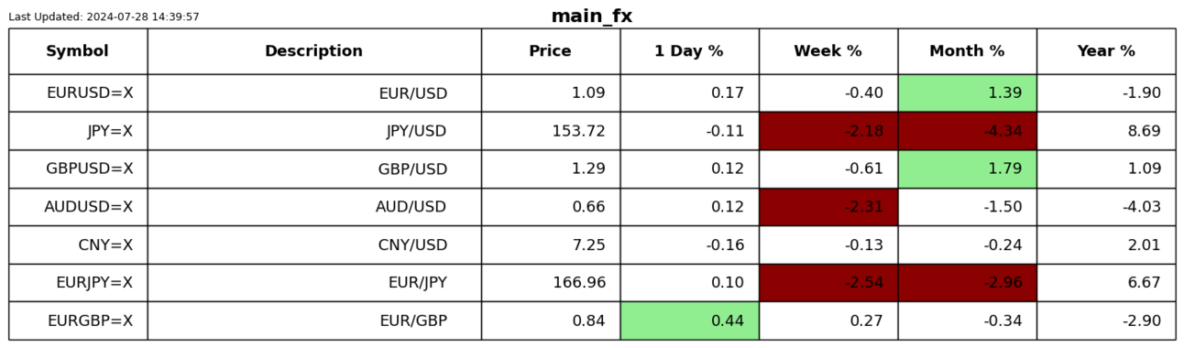Click the AUDUSD=X symbol cell

coord(78,207)
